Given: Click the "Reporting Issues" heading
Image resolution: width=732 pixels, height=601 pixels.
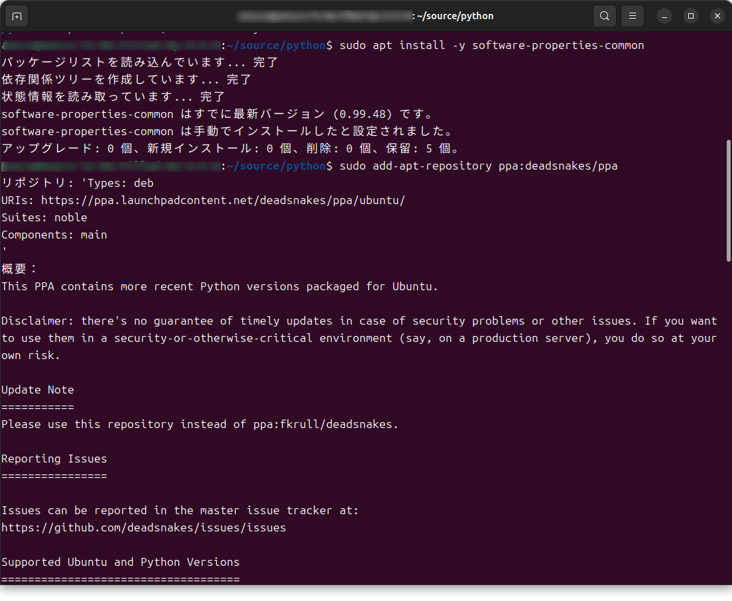Looking at the screenshot, I should [x=54, y=459].
